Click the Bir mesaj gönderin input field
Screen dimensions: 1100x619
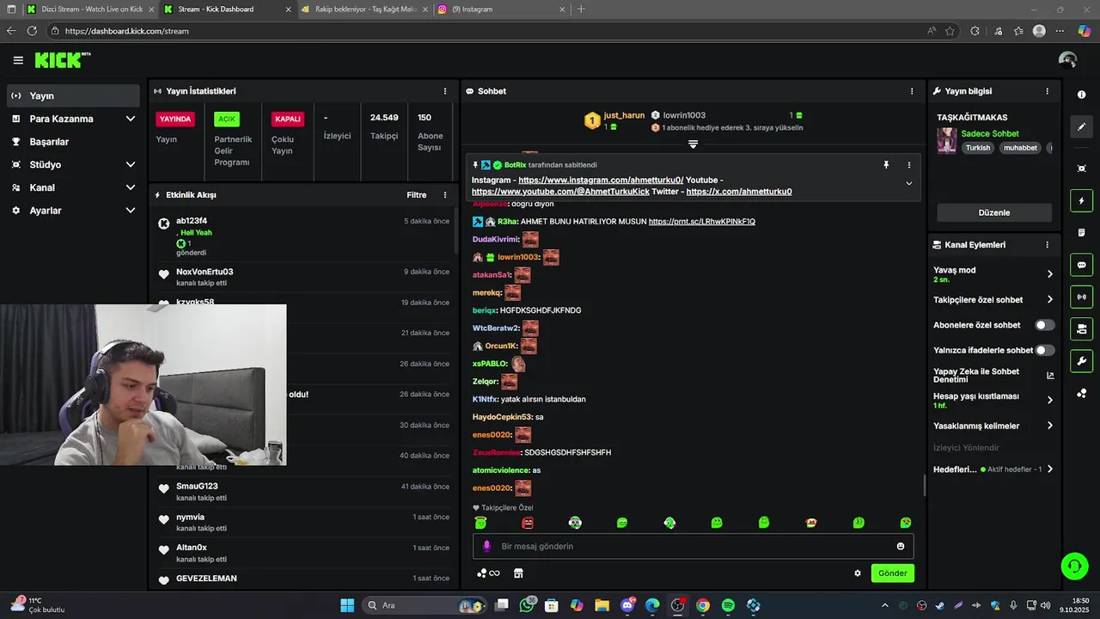pos(693,546)
